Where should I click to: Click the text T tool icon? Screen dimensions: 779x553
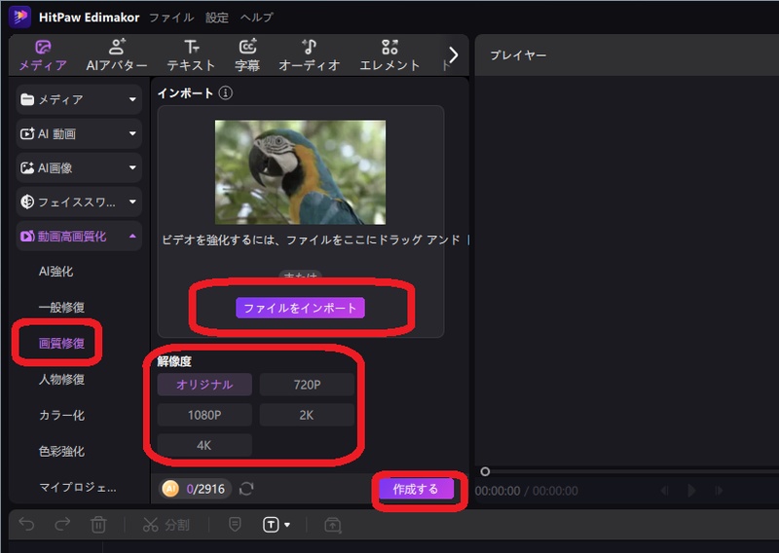(271, 525)
